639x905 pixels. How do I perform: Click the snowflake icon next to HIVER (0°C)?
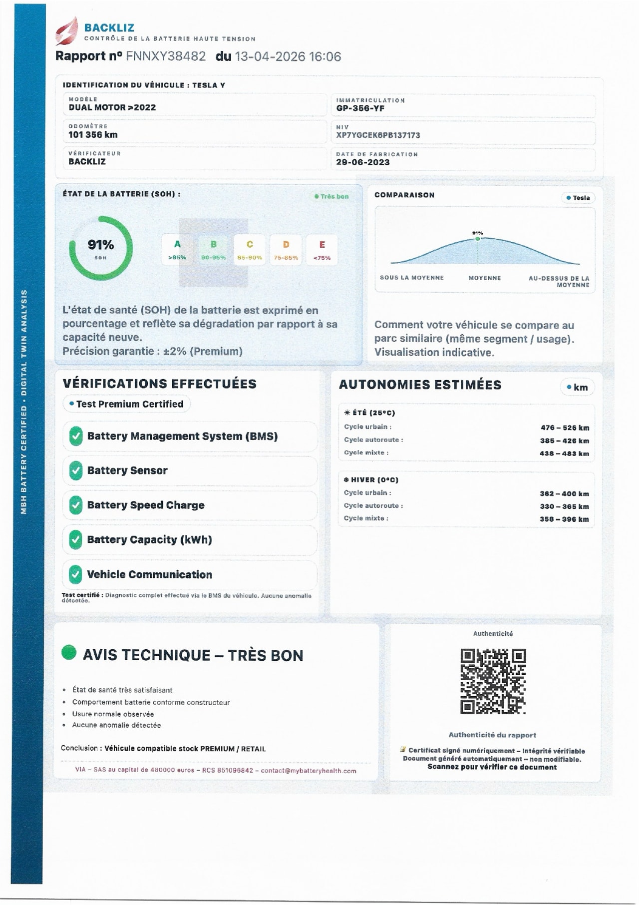[346, 479]
